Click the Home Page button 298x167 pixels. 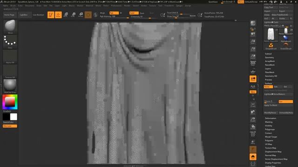(9, 15)
